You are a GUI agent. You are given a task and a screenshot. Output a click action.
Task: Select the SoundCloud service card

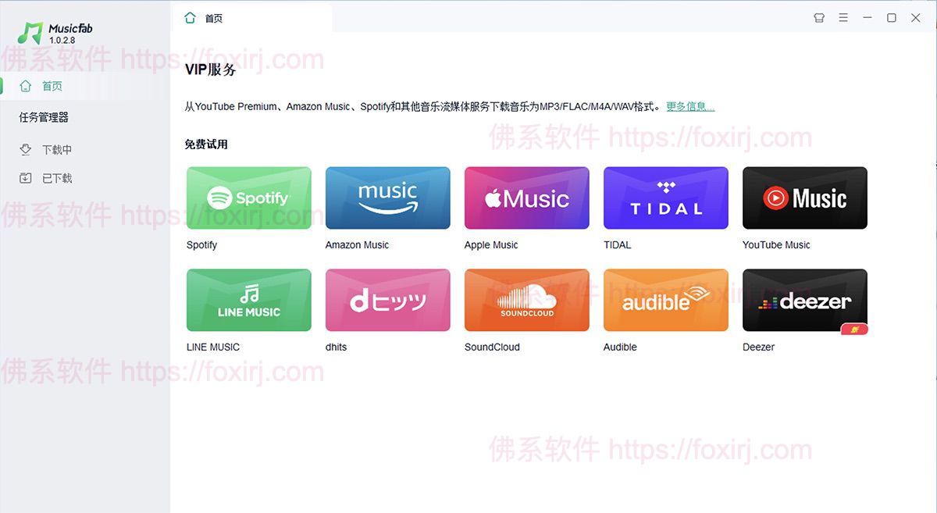[x=526, y=300]
